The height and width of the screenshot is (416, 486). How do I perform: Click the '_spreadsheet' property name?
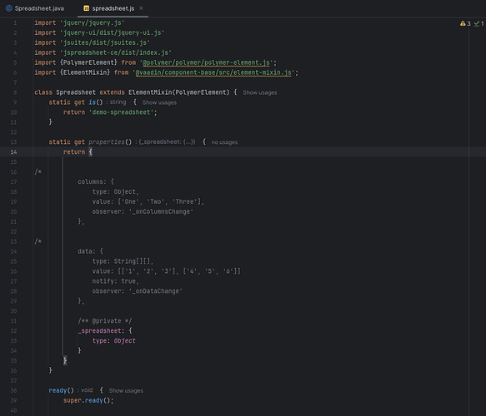tap(99, 331)
